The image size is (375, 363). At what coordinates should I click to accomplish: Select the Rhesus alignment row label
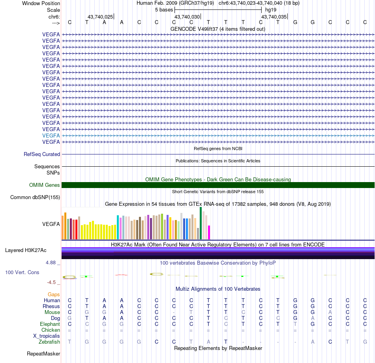pyautogui.click(x=51, y=307)
